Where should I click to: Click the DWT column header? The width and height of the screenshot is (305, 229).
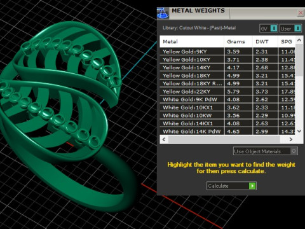pyautogui.click(x=265, y=41)
